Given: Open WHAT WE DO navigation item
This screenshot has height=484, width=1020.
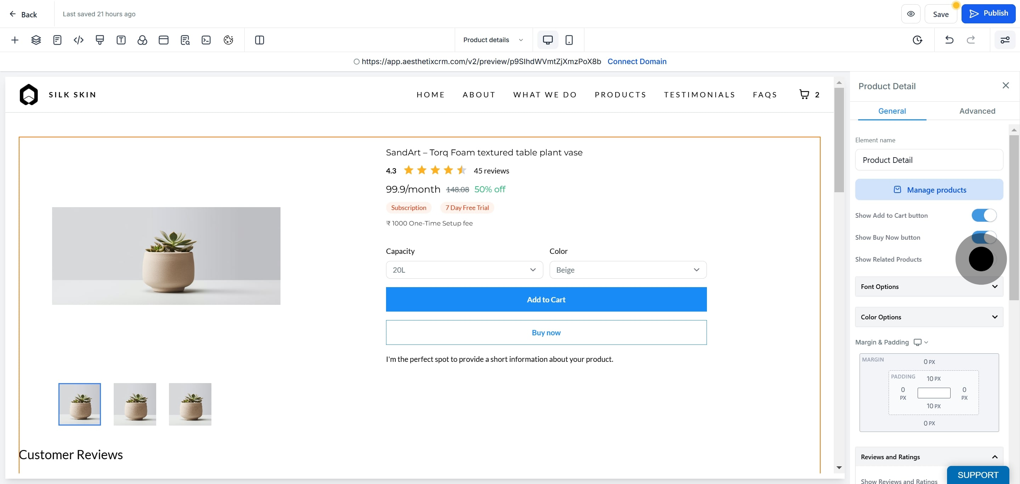Looking at the screenshot, I should 545,95.
